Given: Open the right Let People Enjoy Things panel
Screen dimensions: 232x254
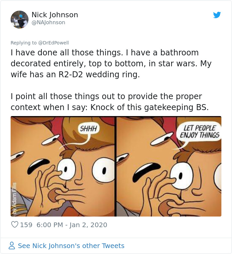Looking at the screenshot, I should 169,166.
